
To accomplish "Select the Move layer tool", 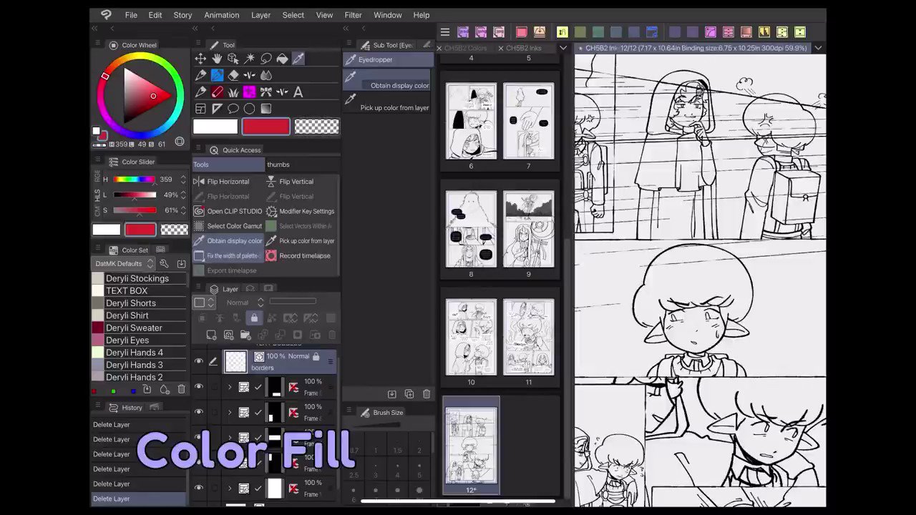I will pos(200,59).
